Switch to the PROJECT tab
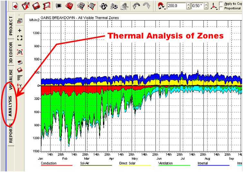 pyautogui.click(x=11, y=26)
